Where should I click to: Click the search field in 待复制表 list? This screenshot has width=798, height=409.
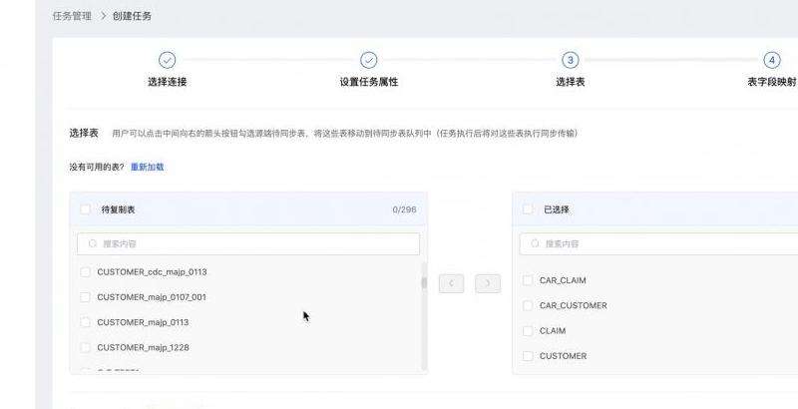249,243
